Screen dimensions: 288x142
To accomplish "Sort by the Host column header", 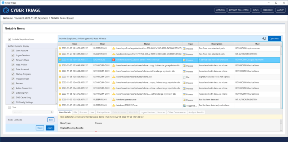I will (x=102, y=44).
